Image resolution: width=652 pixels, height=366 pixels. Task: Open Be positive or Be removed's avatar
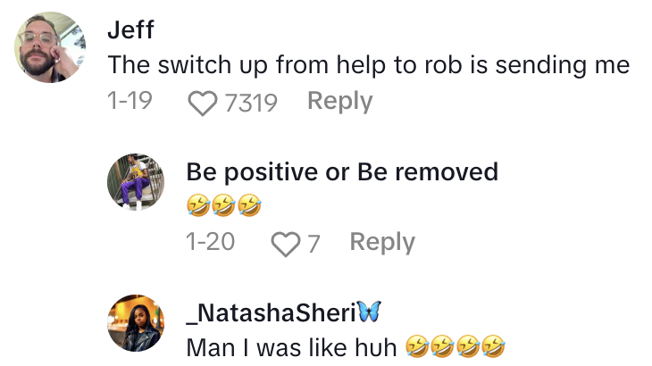(x=136, y=181)
